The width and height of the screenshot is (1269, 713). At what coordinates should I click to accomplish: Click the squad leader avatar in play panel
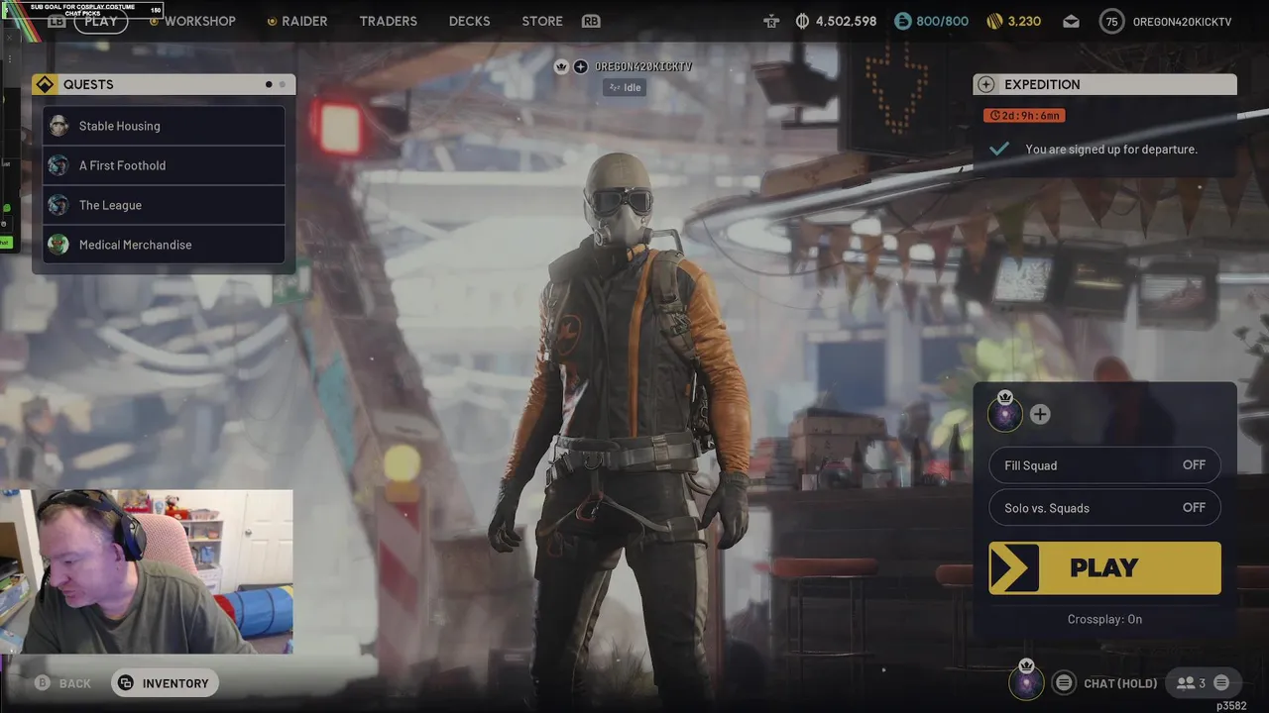[x=1005, y=412]
